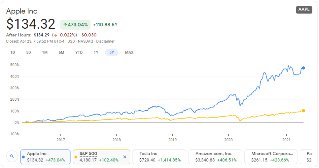319x168 pixels.
Task: Click S&P 500's +102.40% gain value
Action: coord(109,160)
